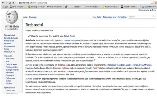157x97 pixels.
Task: Open the MySpace article link
Action: pos(148,65)
